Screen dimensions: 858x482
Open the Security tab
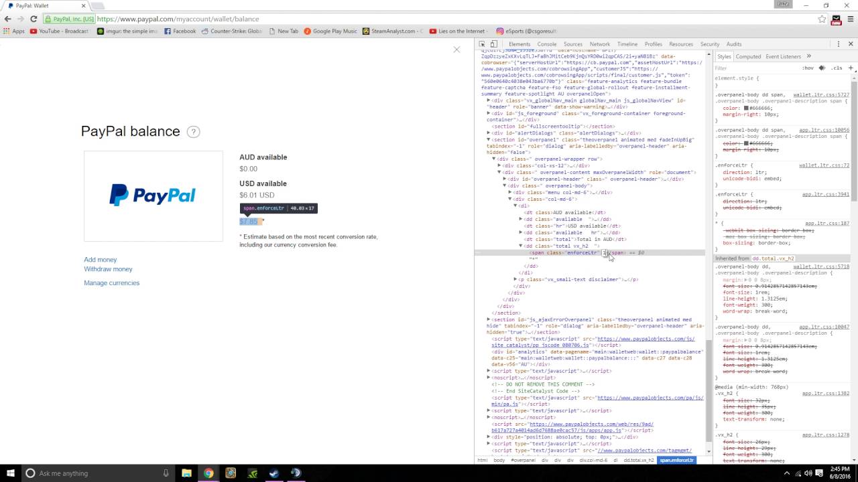coord(710,44)
